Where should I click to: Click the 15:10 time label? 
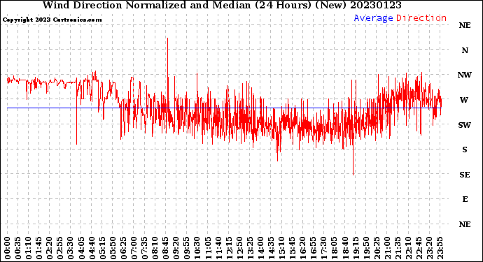[282, 249]
